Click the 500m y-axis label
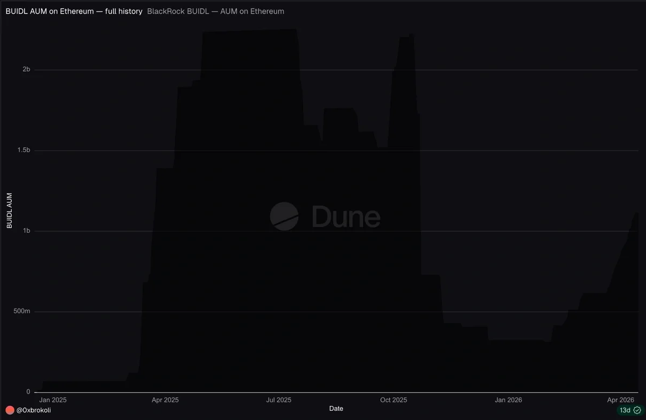 click(x=22, y=312)
